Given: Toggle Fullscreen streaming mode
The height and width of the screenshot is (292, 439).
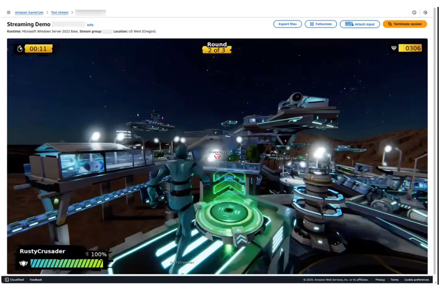Looking at the screenshot, I should pos(320,24).
